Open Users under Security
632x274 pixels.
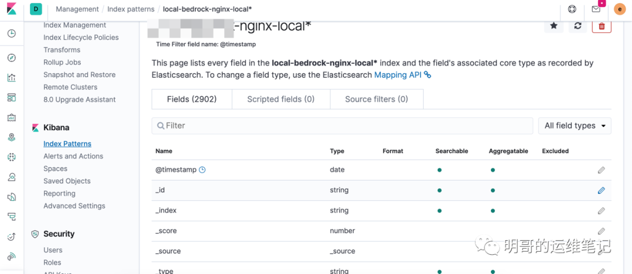(x=53, y=250)
